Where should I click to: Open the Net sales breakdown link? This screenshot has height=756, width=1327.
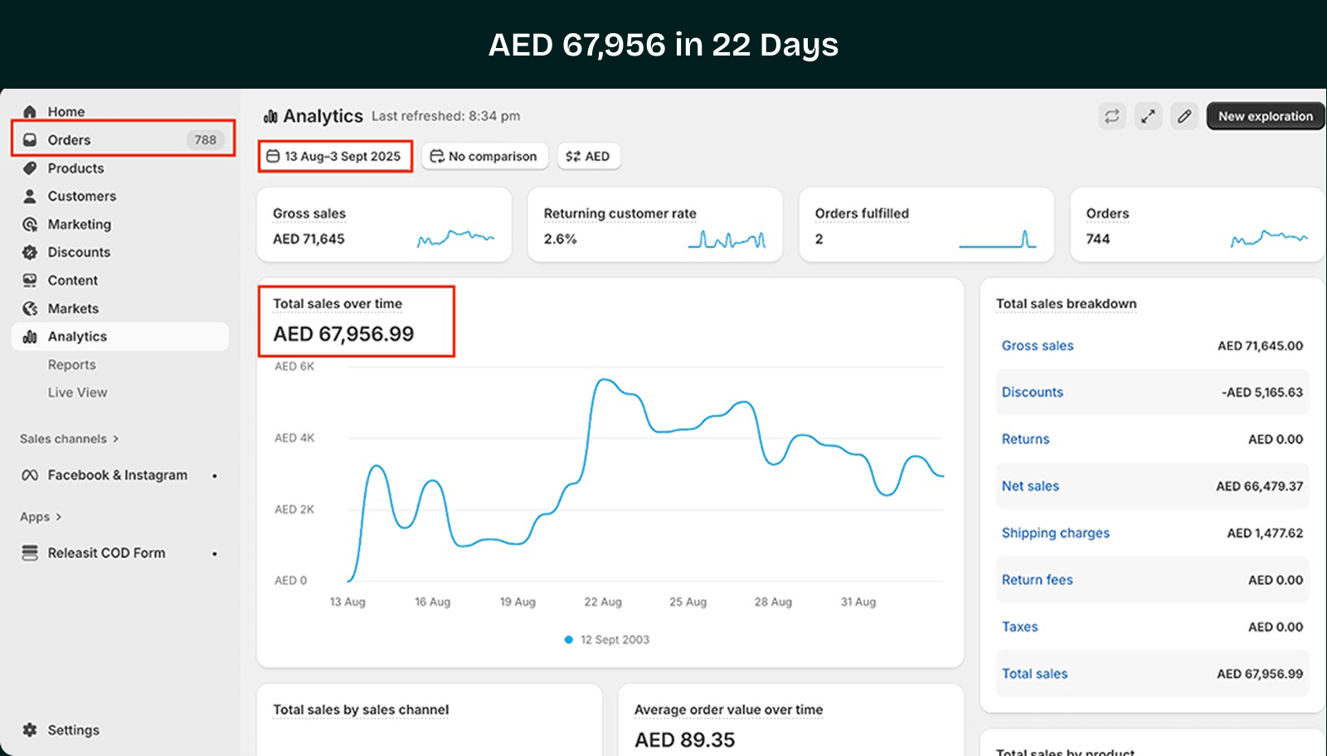[1030, 487]
